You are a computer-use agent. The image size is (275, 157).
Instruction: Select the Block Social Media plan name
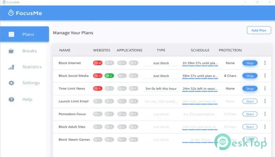coord(73,76)
